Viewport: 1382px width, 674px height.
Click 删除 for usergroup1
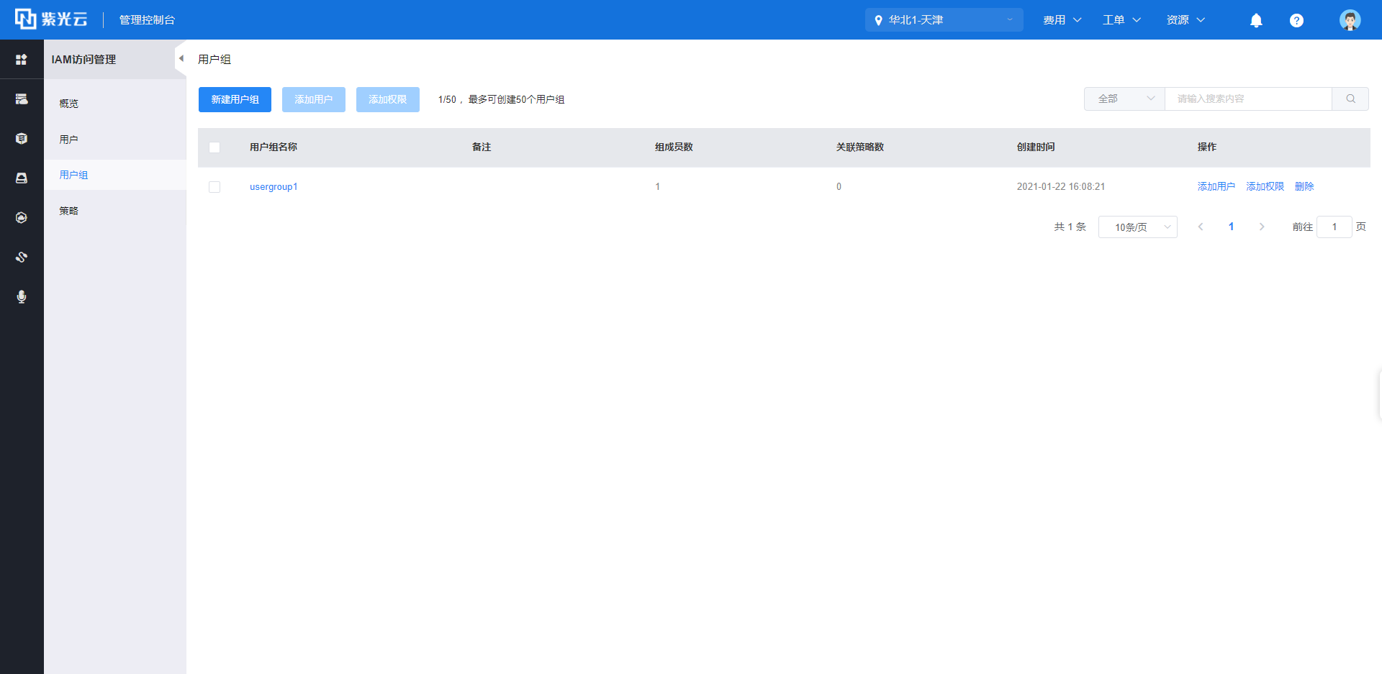click(x=1304, y=187)
